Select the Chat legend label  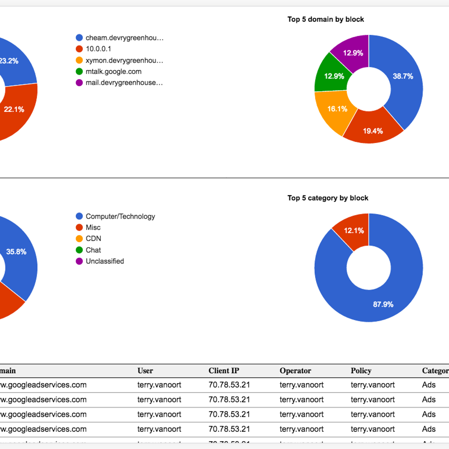93,250
